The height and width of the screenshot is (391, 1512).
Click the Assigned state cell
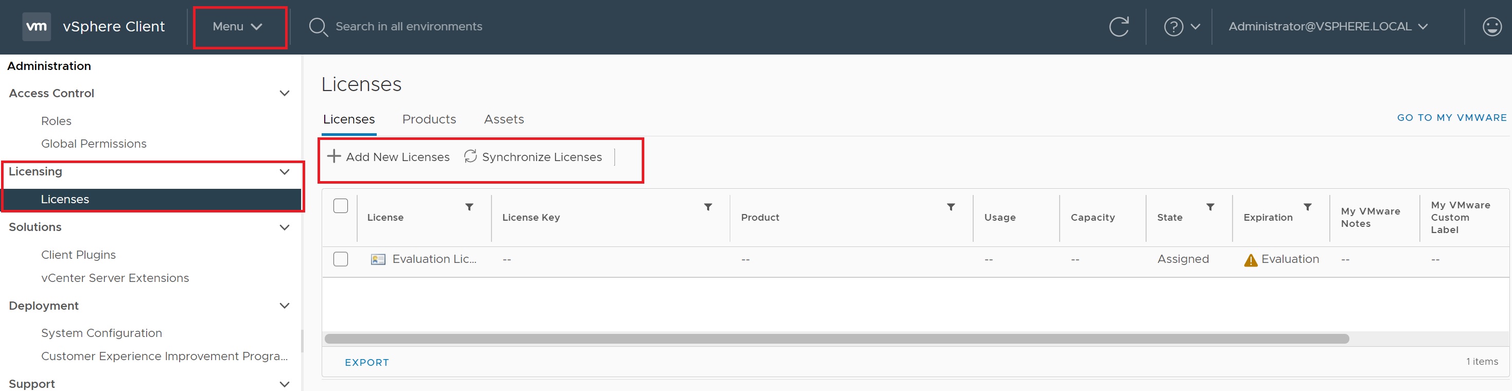coord(1183,259)
